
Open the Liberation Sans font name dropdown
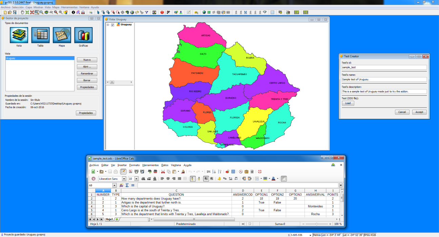point(124,179)
